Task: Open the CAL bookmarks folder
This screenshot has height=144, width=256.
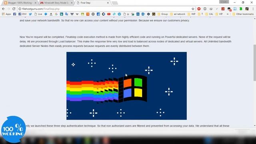Action: 209,14
